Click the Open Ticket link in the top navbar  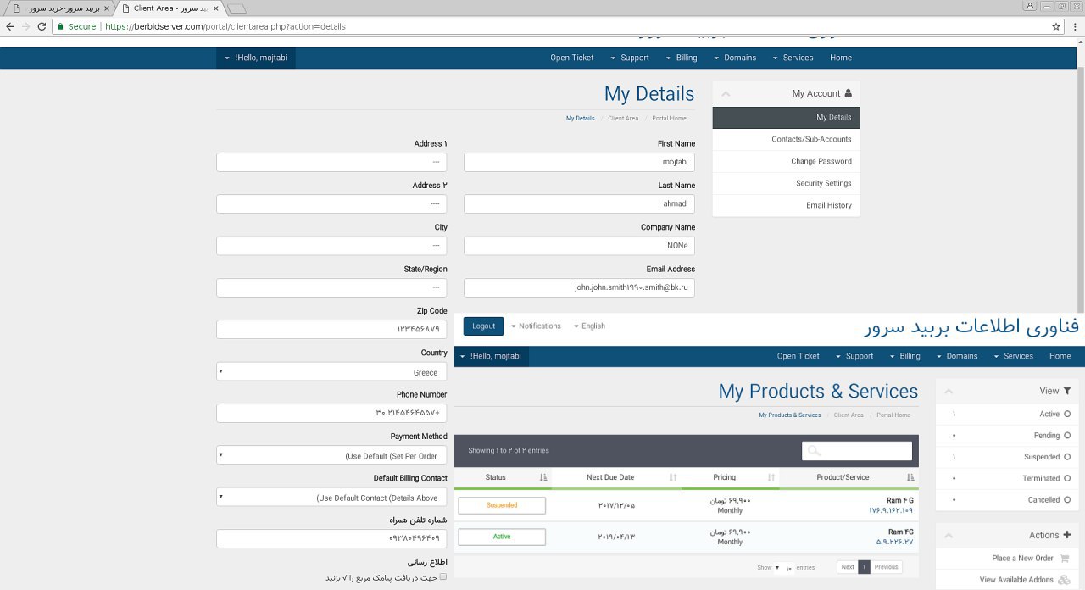pos(572,58)
